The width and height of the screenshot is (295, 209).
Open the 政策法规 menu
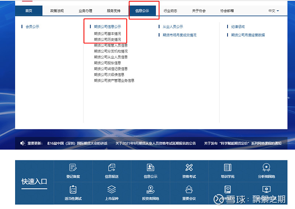57,11
